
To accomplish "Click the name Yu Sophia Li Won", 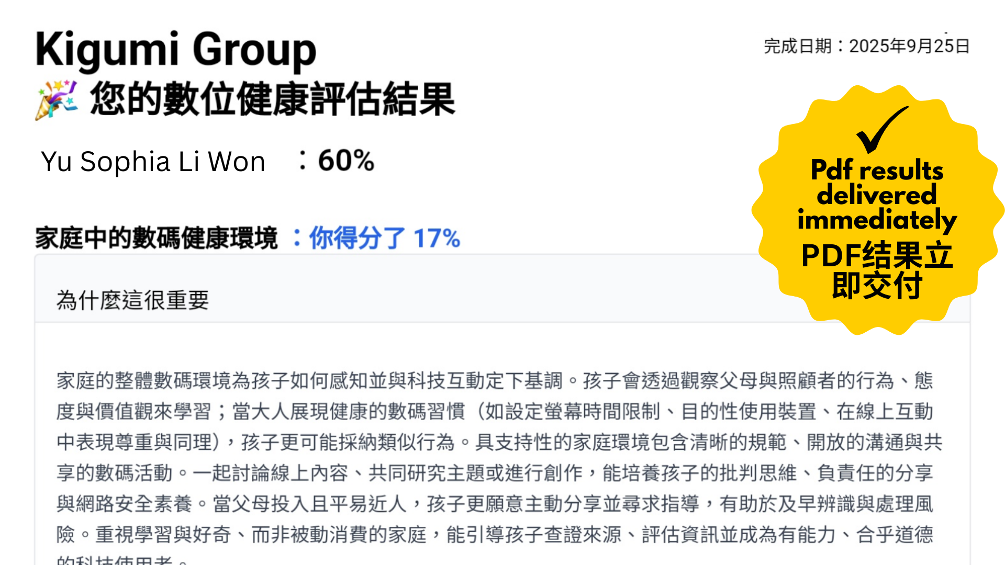I will 153,161.
